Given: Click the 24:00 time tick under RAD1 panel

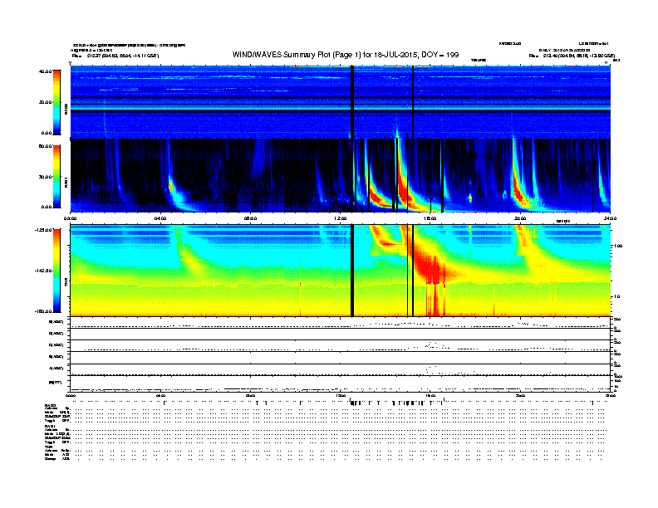Looking at the screenshot, I should point(610,218).
